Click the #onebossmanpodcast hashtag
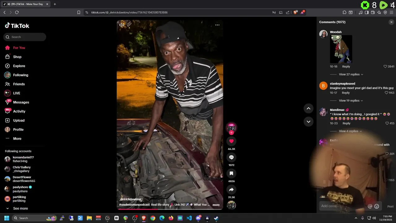 [134, 205]
